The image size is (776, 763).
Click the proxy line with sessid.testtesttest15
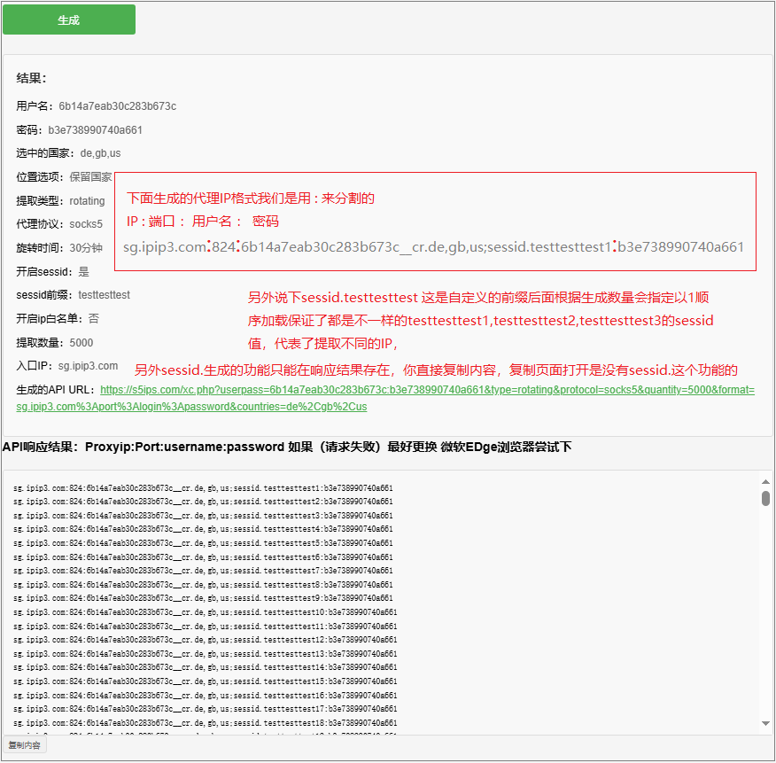[205, 681]
